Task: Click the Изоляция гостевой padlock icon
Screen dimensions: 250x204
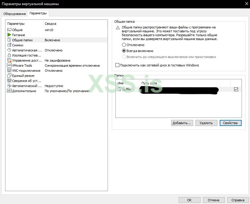Action: coord(9,55)
